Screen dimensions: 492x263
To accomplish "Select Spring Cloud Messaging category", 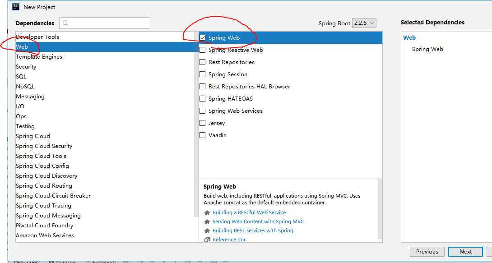I will [x=105, y=216].
